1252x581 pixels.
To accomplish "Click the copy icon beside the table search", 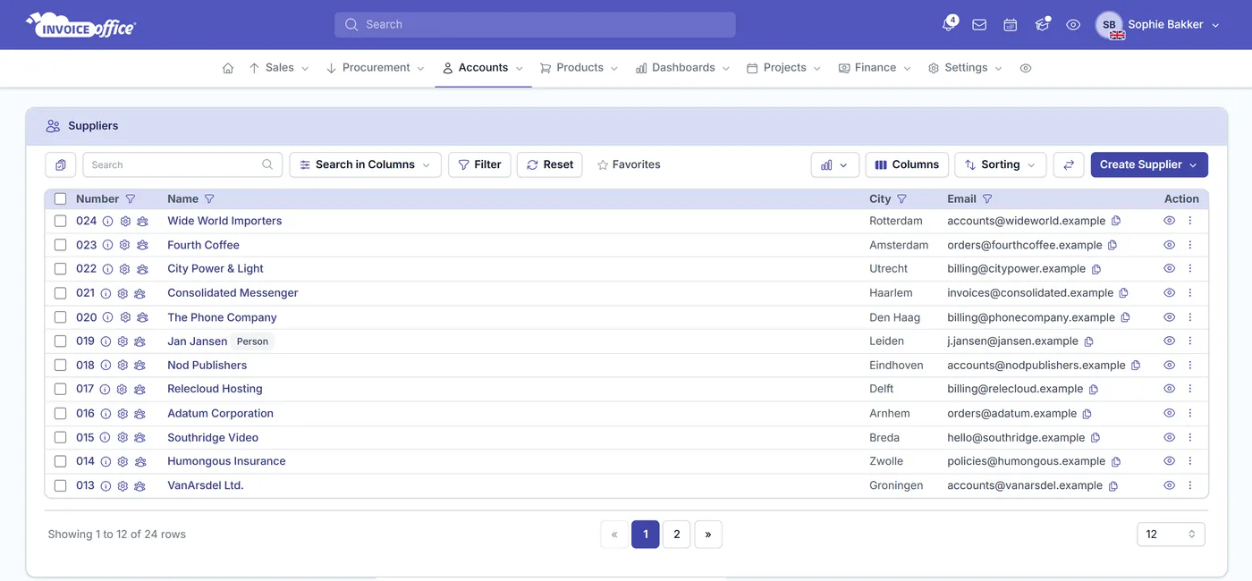I will pos(61,164).
